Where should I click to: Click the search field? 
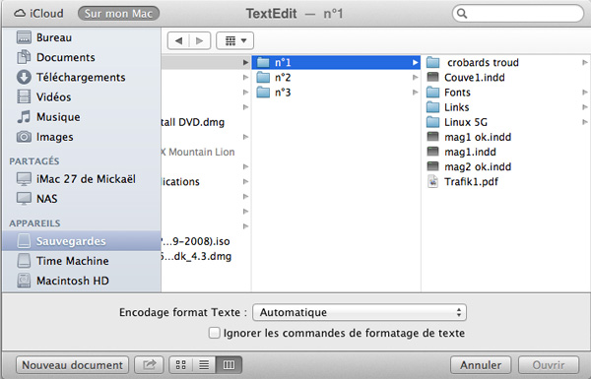pyautogui.click(x=518, y=14)
